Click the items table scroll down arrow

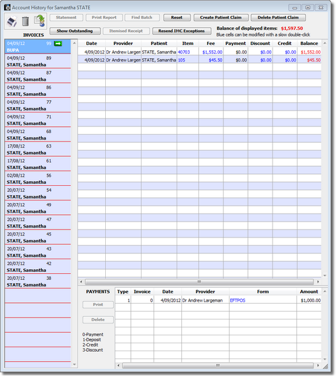coord(325,276)
